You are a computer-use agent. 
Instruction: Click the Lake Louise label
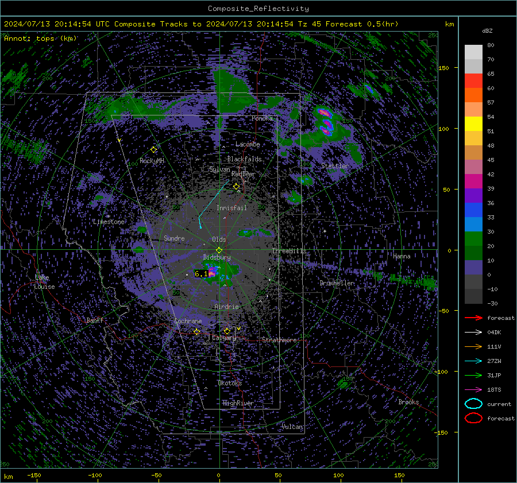(45, 282)
